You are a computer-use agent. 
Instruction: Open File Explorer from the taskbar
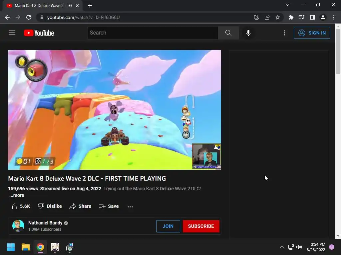click(25, 247)
